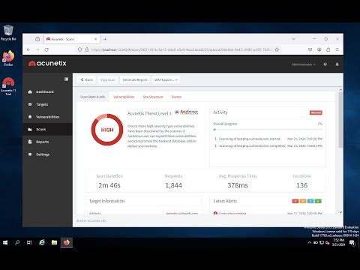Screen dimensions: 360x270
Task: Switch to the Site Structure tab
Action: coord(153,97)
